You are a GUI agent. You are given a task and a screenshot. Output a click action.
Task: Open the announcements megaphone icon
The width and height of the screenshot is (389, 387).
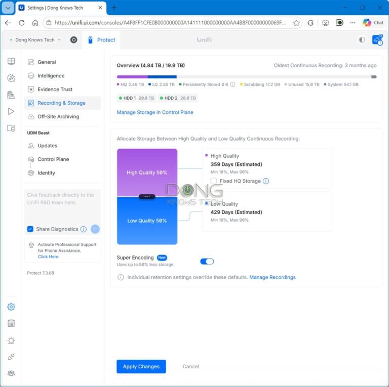click(x=377, y=39)
